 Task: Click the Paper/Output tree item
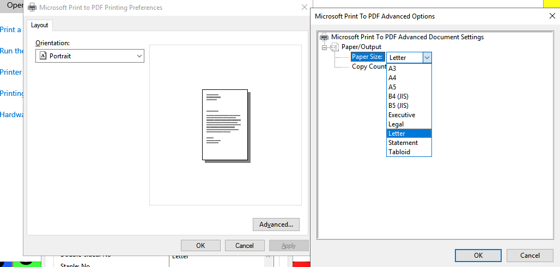click(x=361, y=47)
